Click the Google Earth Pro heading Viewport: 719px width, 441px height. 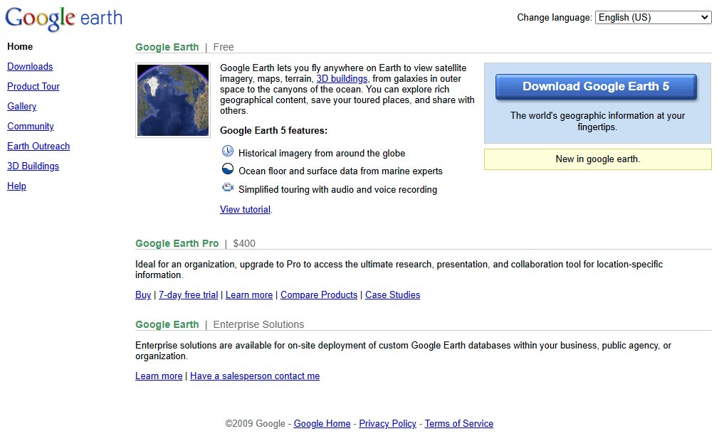coord(177,244)
